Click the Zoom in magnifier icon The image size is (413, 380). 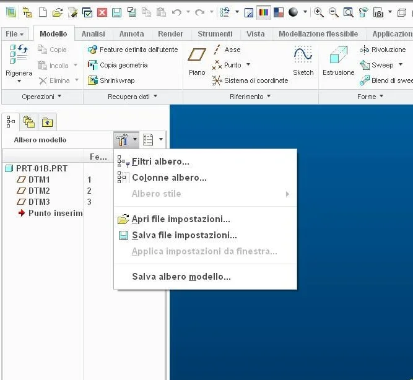(x=319, y=12)
